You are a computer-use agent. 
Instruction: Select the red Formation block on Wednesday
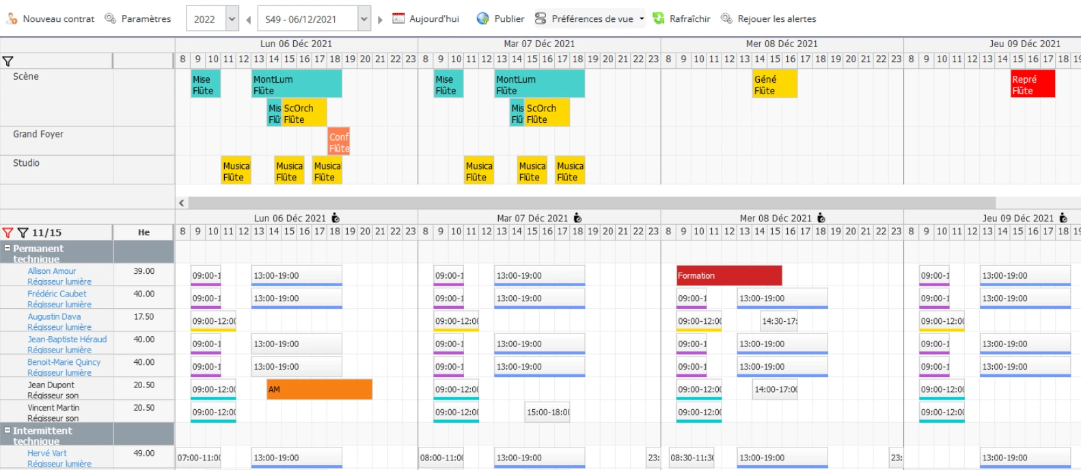point(728,275)
